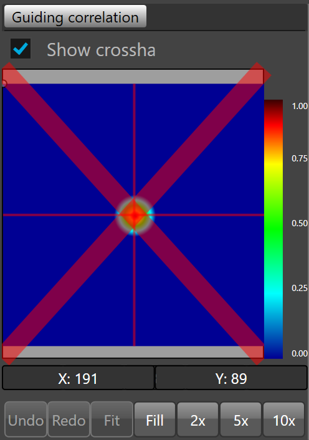Viewport: 309px width, 440px height.
Task: Click the Y: 89 coordinate field
Action: point(231,378)
